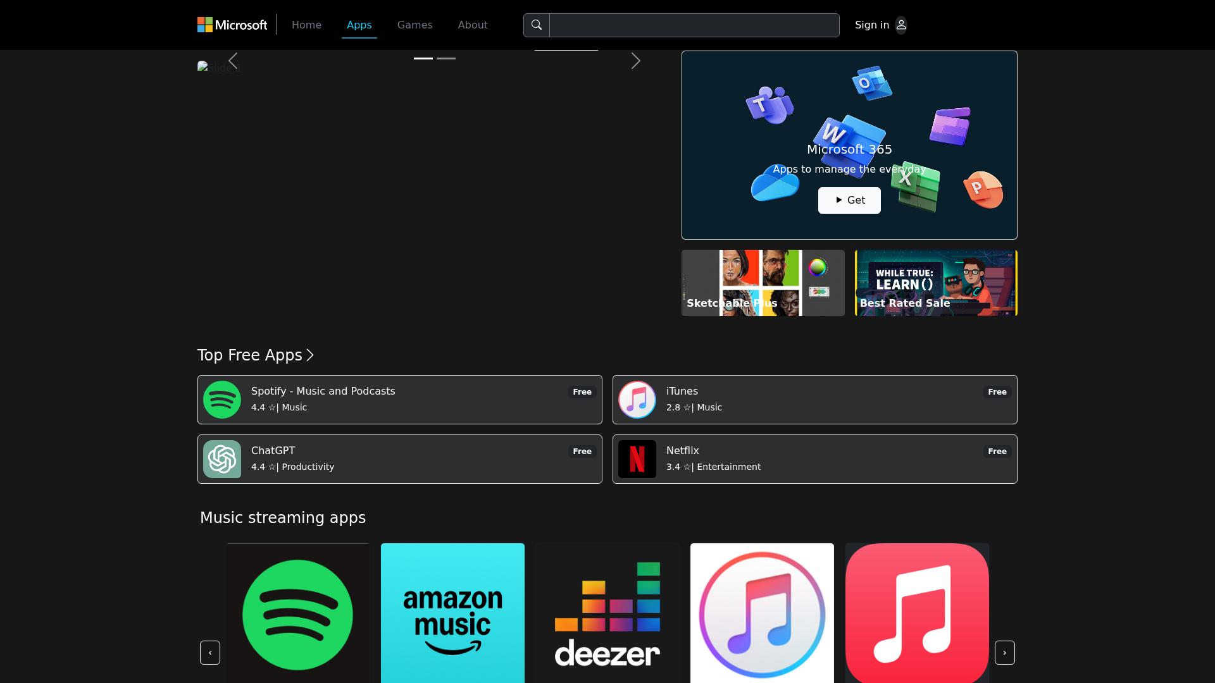Select the Apps nav tab
The image size is (1215, 683).
359,25
